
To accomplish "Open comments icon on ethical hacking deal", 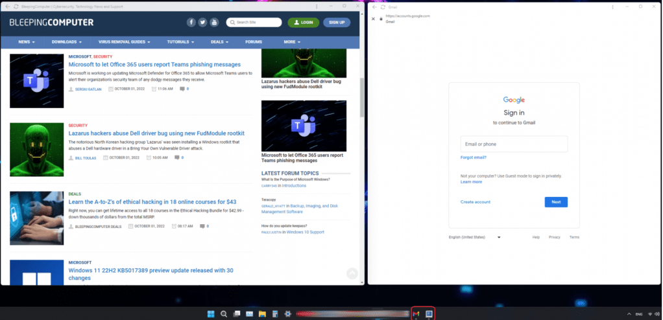I will [202, 227].
